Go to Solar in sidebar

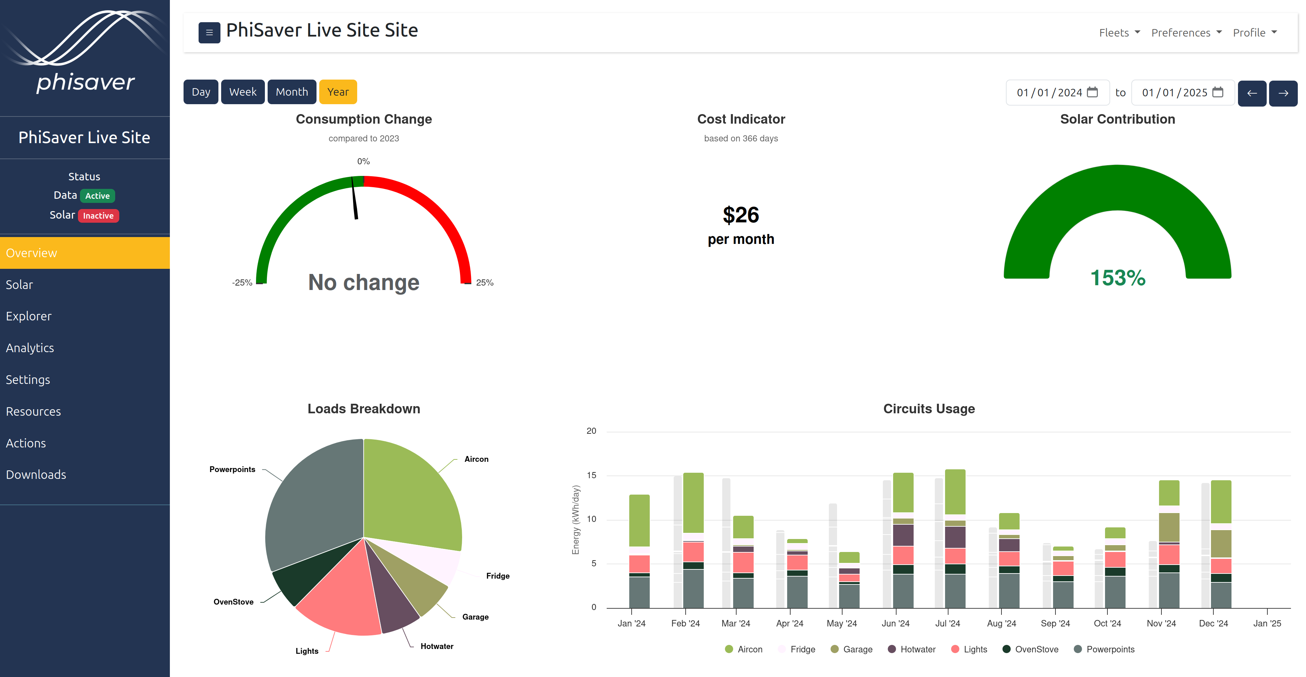click(x=19, y=285)
